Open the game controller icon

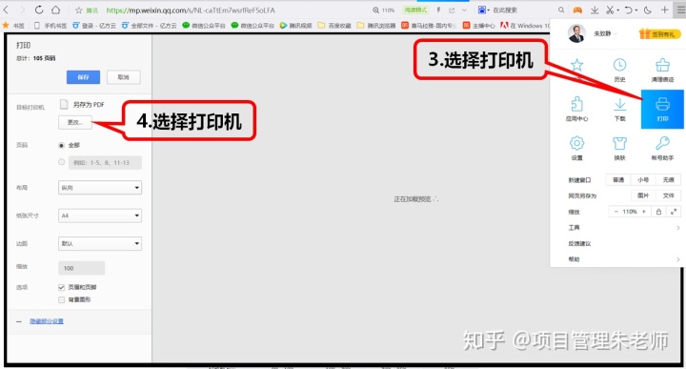[578, 10]
